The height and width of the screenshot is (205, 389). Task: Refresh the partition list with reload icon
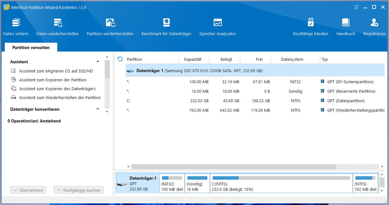(x=120, y=59)
